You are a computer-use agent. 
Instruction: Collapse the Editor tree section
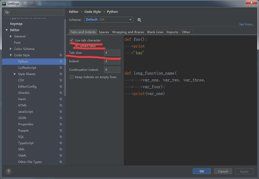click(7, 30)
